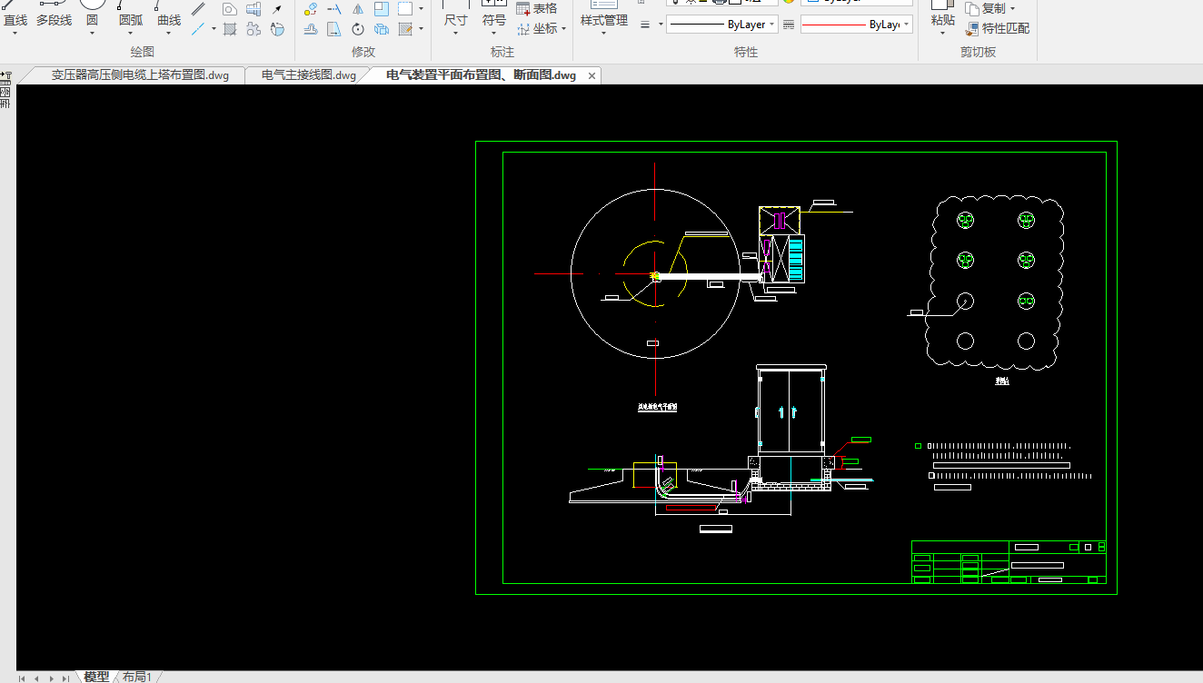Screen dimensions: 1203x683
Task: Expand the black linetype ByLayer dropdown
Action: pos(771,25)
